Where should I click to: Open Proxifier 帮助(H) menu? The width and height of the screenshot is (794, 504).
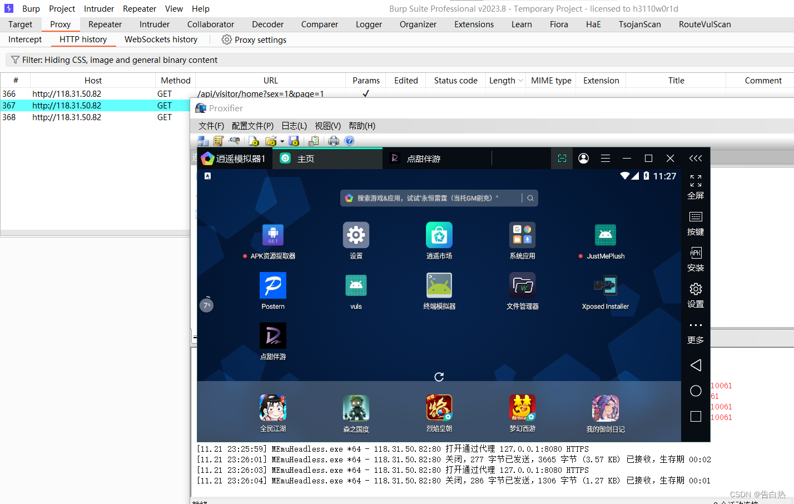click(362, 126)
